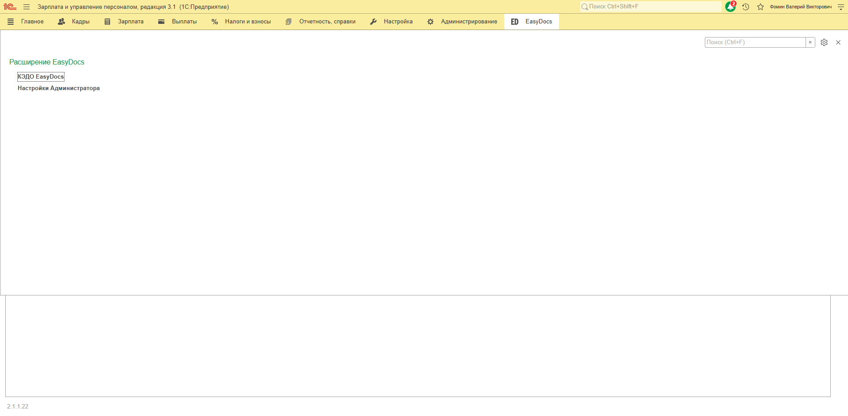Open the service settings dropdown icon
Viewport: 848px width, 416px height.
840,7
